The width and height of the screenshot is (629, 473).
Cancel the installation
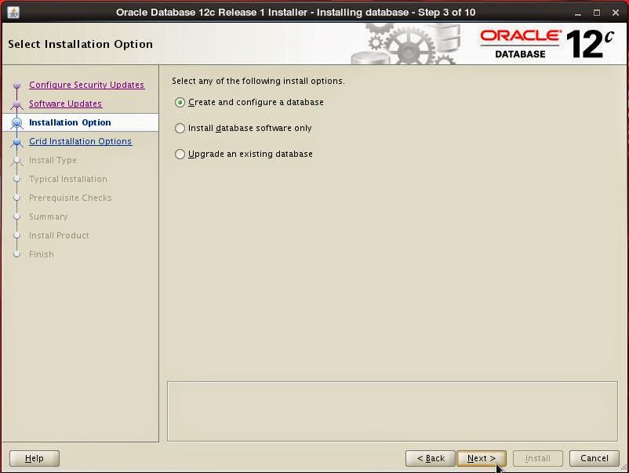pyautogui.click(x=594, y=458)
